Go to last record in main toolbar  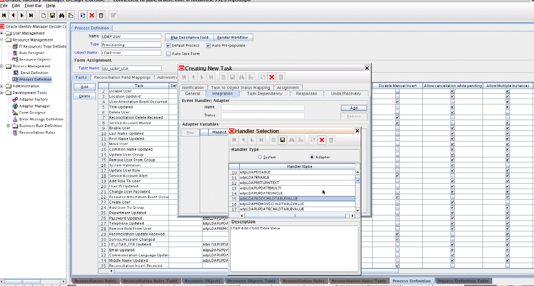[31, 15]
